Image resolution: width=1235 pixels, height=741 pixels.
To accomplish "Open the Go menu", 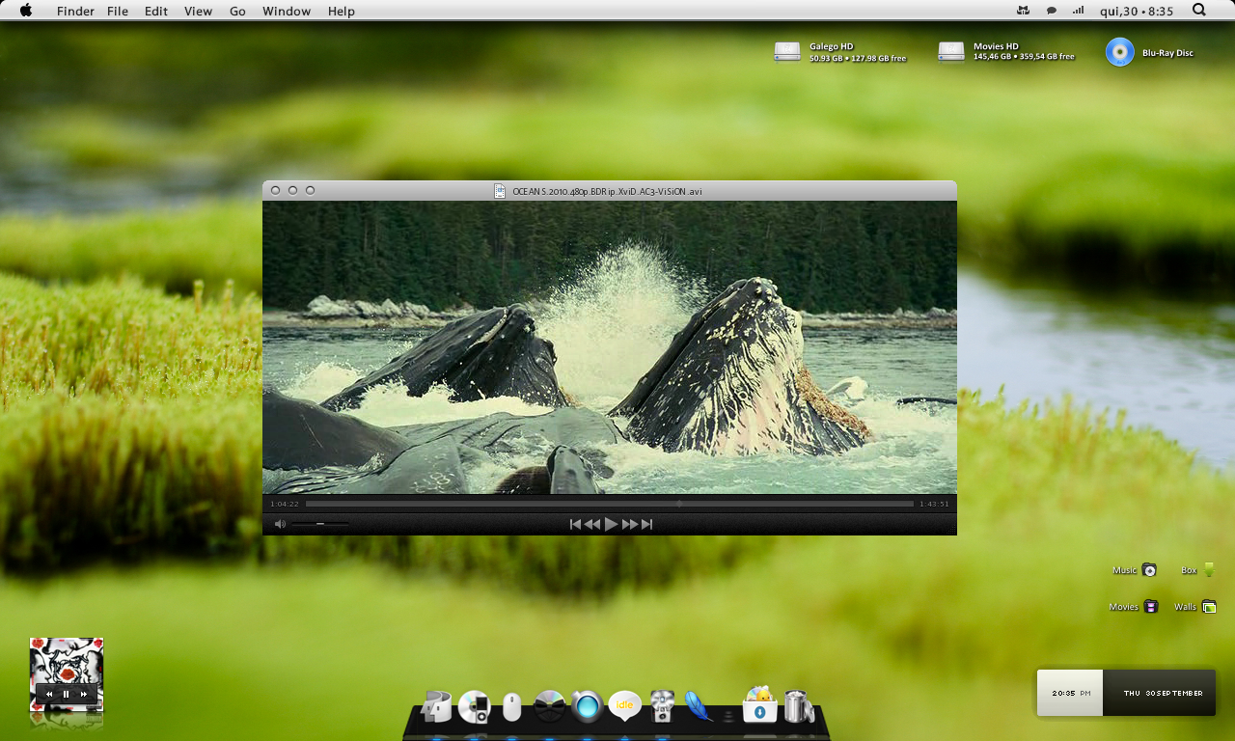I will (237, 11).
